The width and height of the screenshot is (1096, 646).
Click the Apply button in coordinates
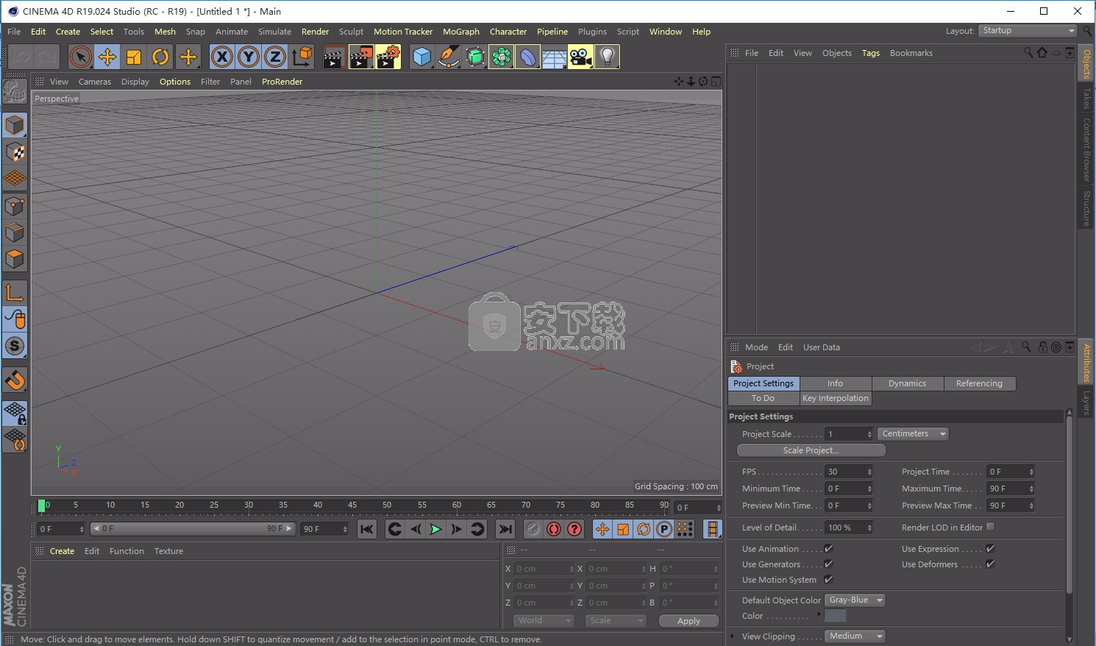688,621
